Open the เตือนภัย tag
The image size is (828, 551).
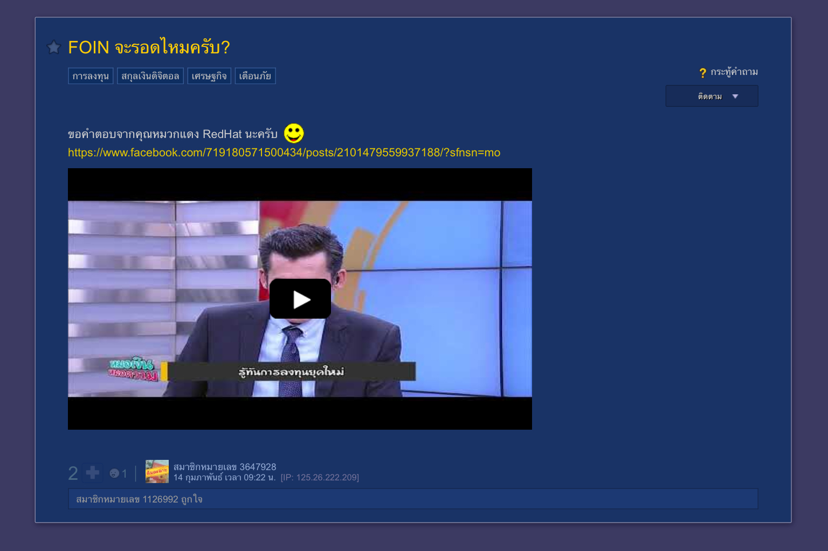click(x=255, y=76)
